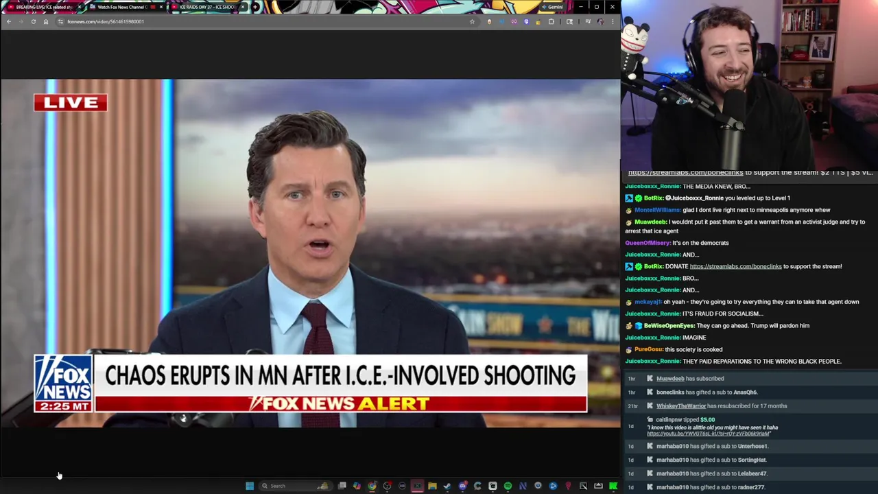Viewport: 878px width, 494px height.
Task: Open the dark blue N app on taskbar
Action: pos(523,486)
